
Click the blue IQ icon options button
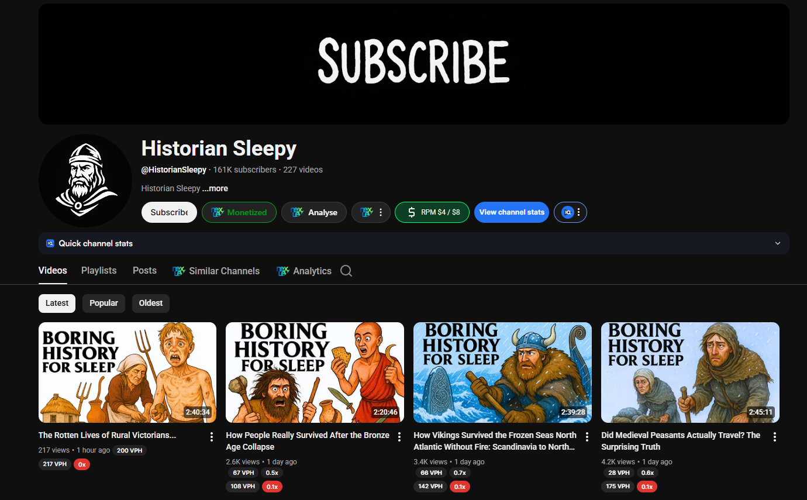570,212
